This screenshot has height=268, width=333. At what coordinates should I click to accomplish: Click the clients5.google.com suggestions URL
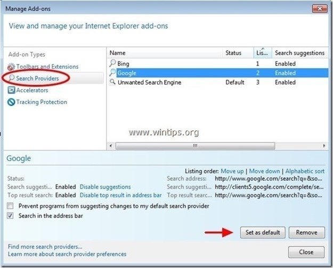pos(269,187)
